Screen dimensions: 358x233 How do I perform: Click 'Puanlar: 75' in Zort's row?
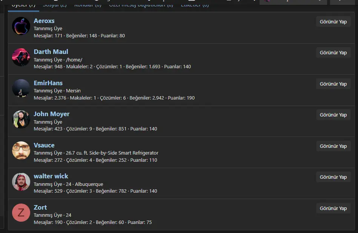tap(140, 222)
